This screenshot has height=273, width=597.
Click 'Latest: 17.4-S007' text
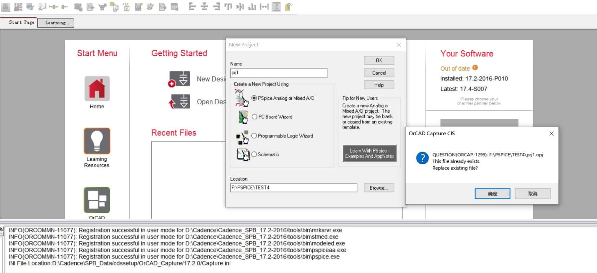[x=464, y=89]
